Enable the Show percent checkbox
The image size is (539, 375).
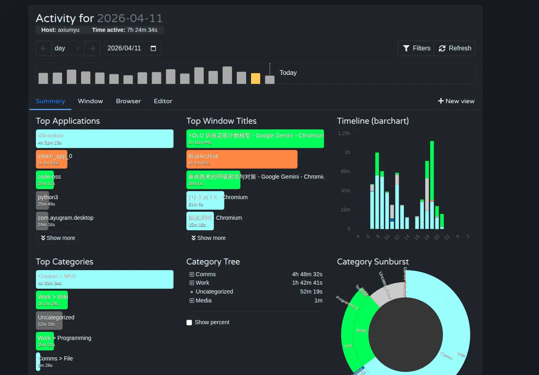(x=189, y=323)
